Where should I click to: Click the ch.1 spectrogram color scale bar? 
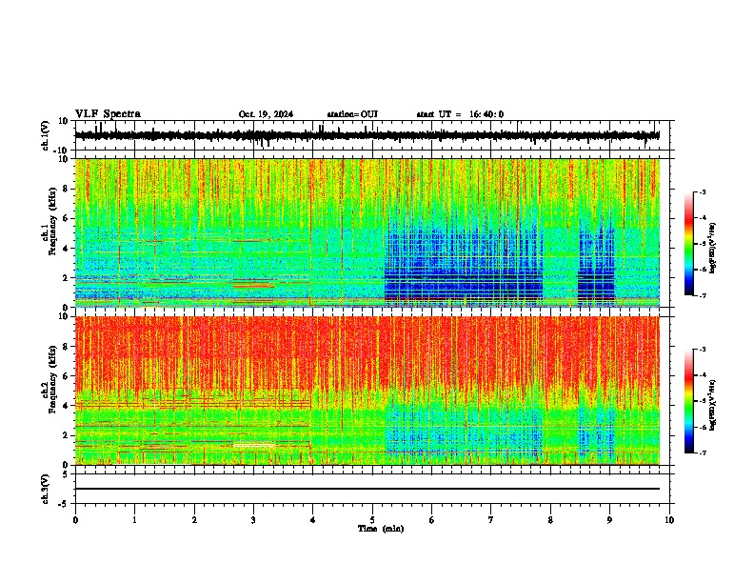point(688,244)
